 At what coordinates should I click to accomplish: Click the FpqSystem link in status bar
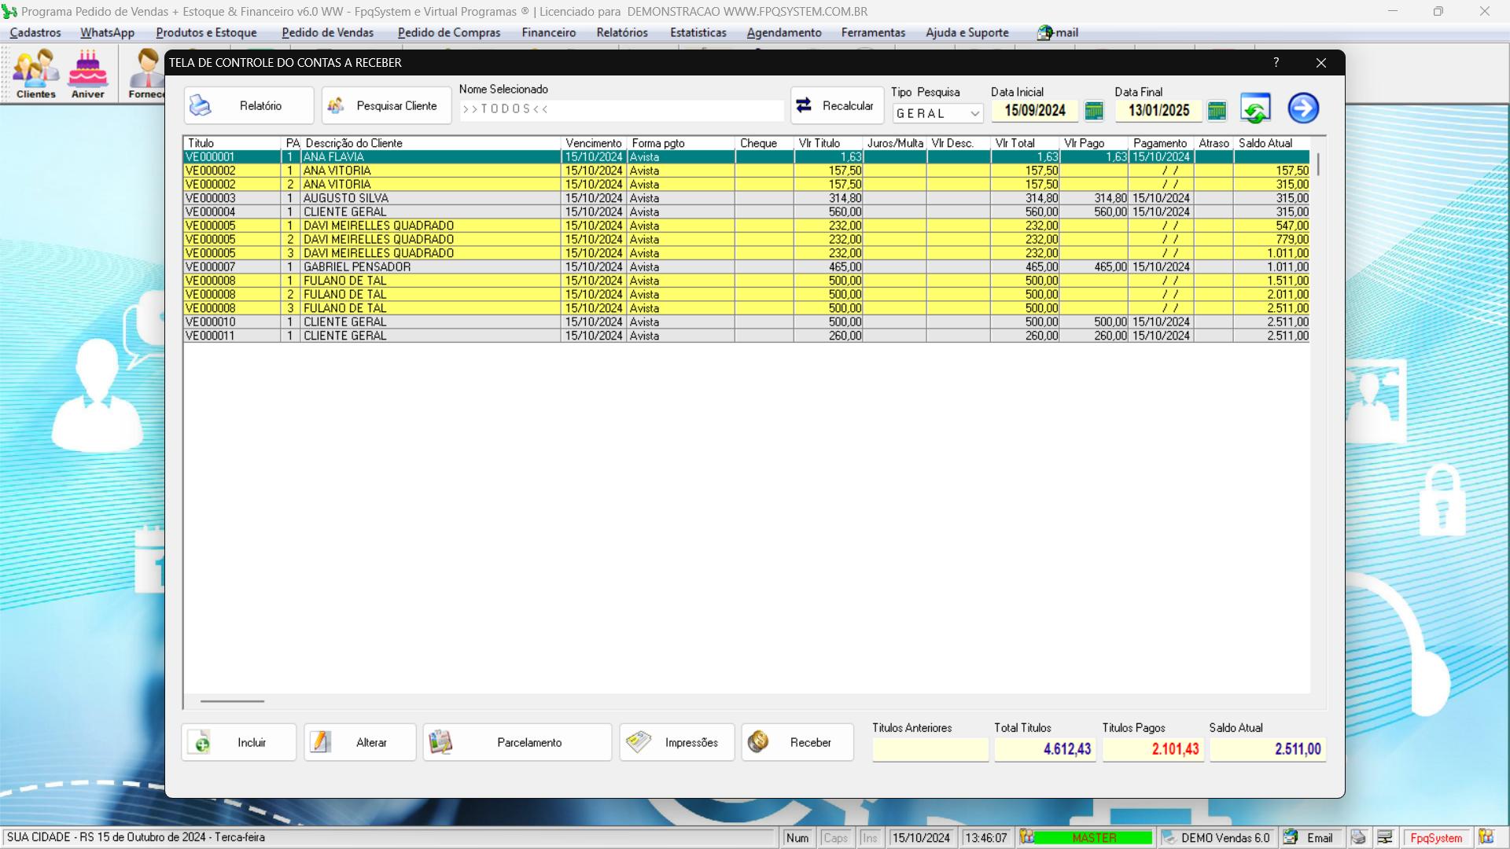pos(1436,838)
